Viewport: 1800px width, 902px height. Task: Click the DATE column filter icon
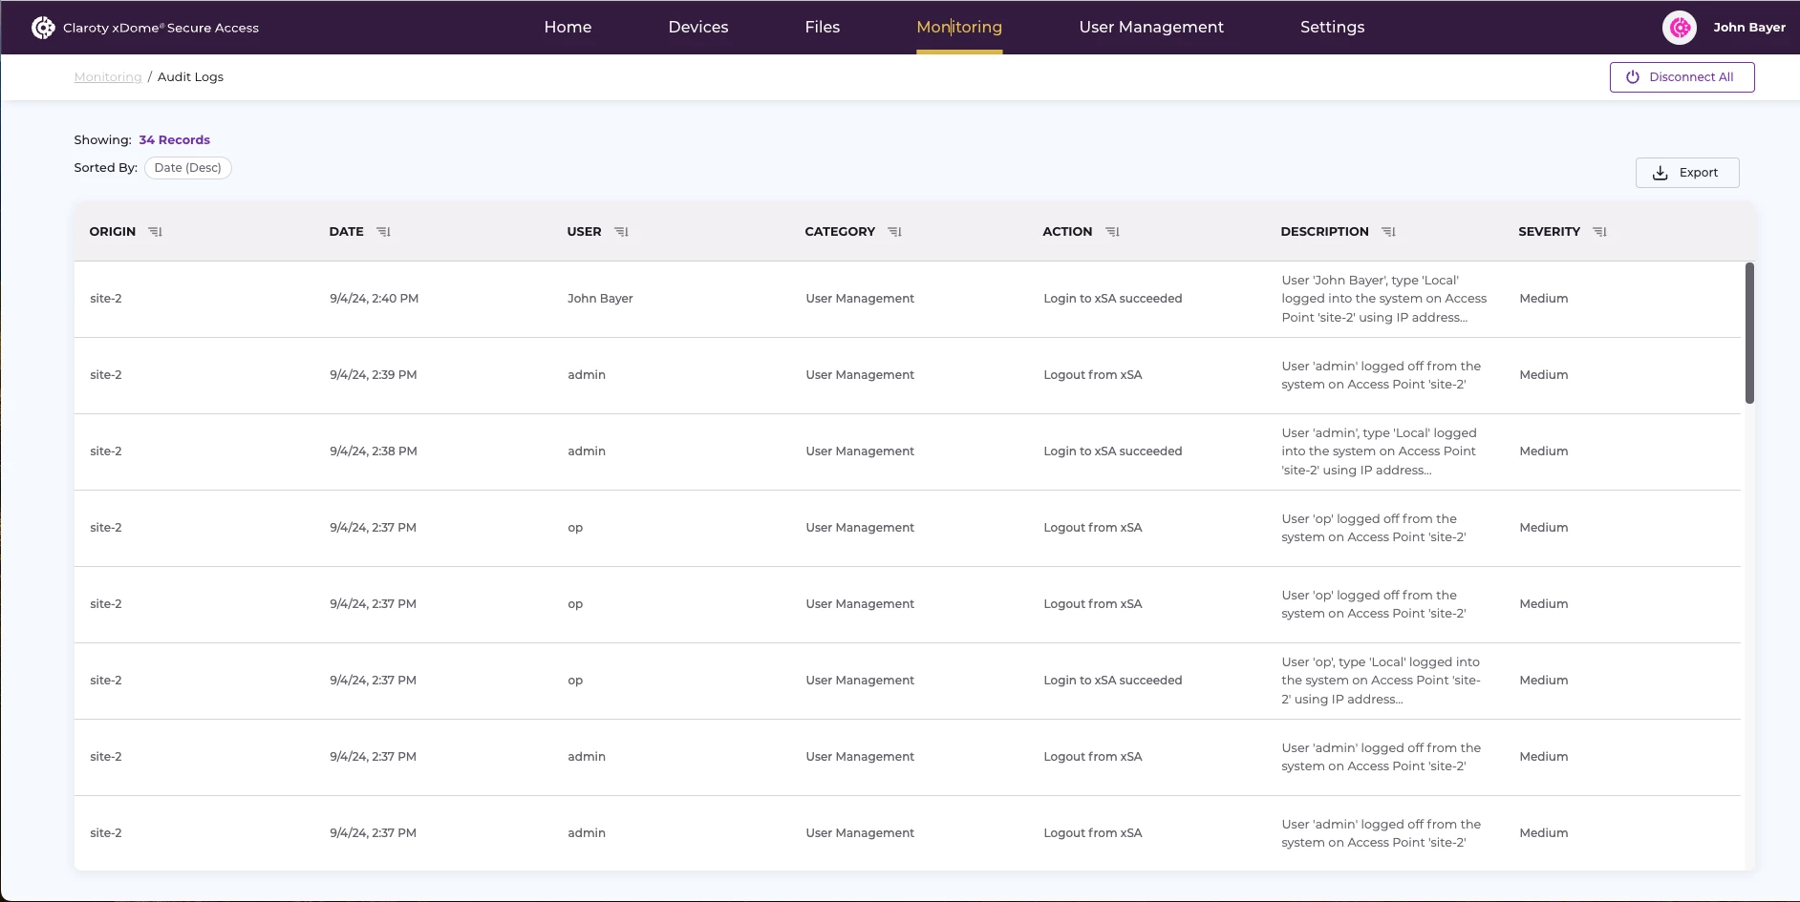pos(383,232)
